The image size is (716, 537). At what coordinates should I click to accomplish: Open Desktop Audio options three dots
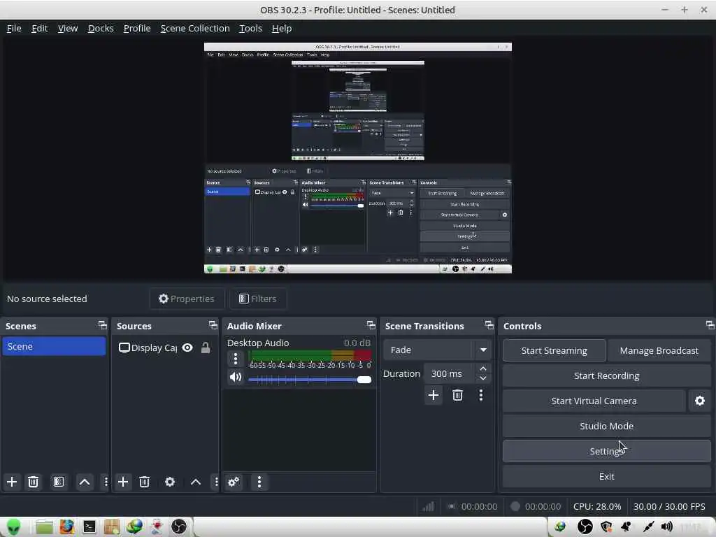coord(236,359)
